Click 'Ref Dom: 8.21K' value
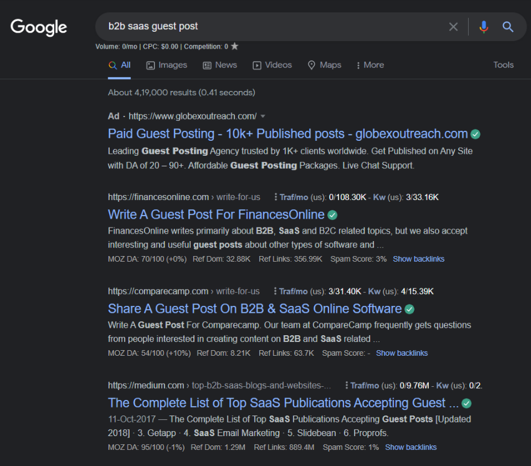The image size is (531, 466). tap(224, 353)
